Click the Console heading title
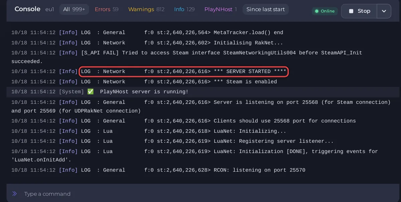The width and height of the screenshot is (401, 202). click(x=27, y=9)
